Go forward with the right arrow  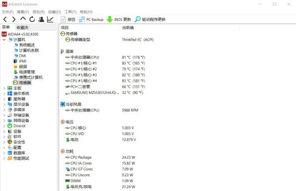tap(14, 19)
